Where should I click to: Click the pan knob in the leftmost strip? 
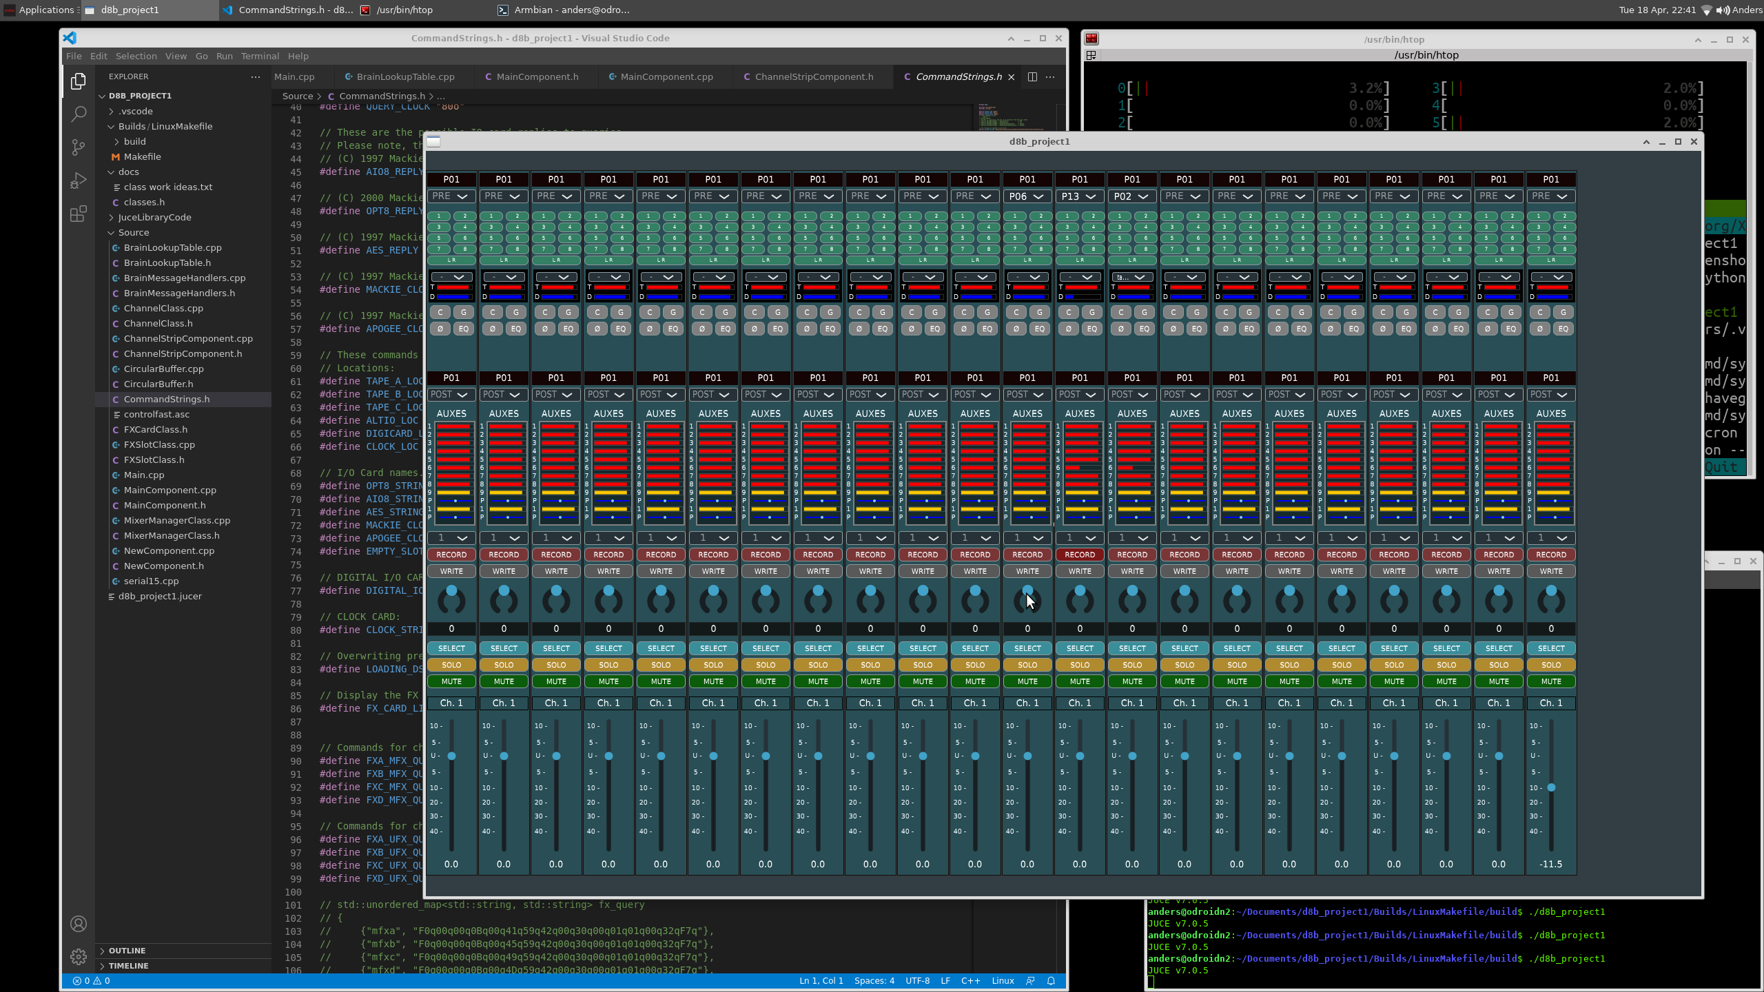point(451,601)
